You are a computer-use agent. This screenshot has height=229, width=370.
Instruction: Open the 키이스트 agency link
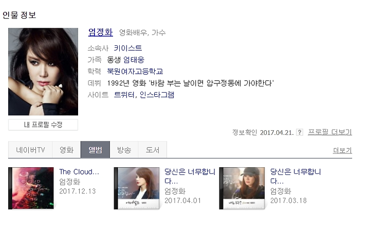[x=127, y=48]
